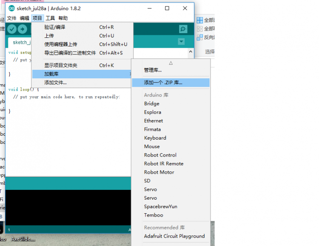Close the Arduino window
The height and width of the screenshot is (246, 319).
pos(185,9)
